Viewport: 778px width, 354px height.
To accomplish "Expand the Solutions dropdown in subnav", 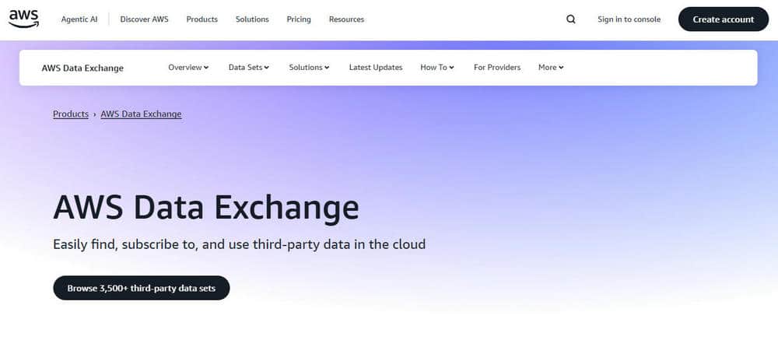I will tap(309, 68).
